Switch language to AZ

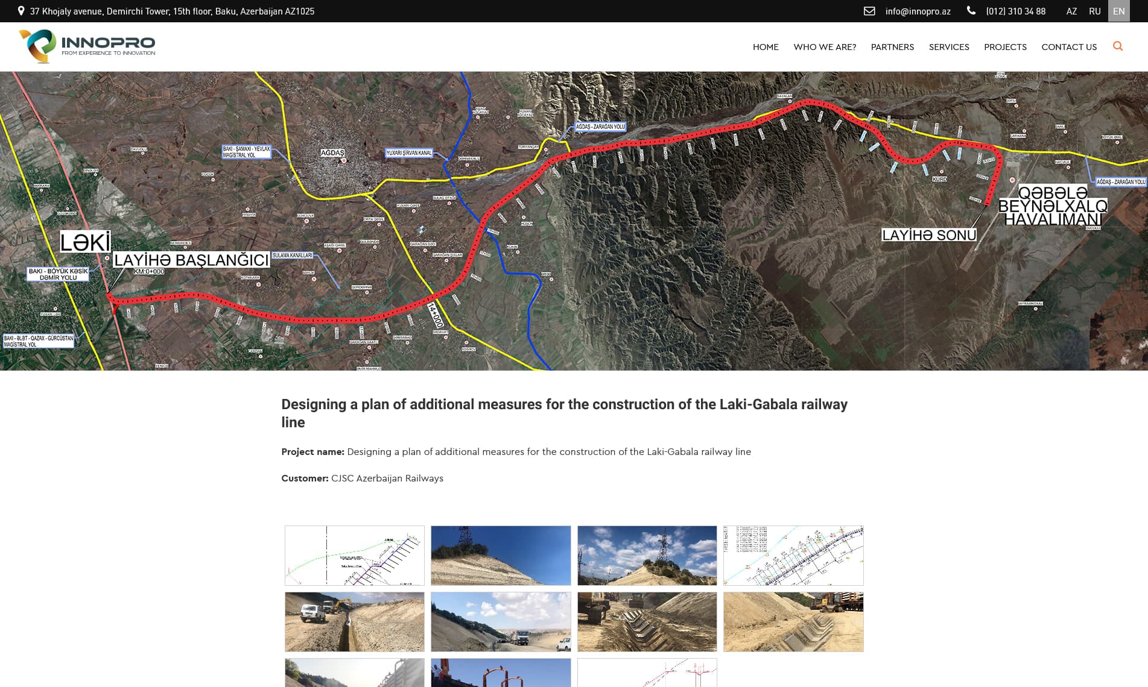[1071, 11]
